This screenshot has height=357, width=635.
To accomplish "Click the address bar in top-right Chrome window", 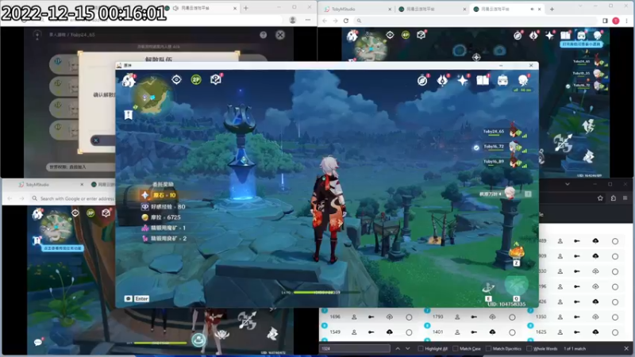I will (475, 21).
